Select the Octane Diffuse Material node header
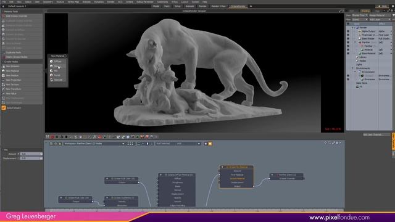The image size is (395, 222). 177,175
